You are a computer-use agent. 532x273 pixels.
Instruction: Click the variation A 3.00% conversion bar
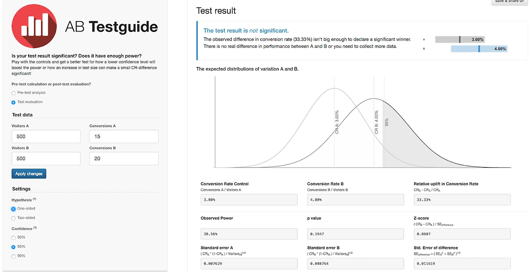460,39
